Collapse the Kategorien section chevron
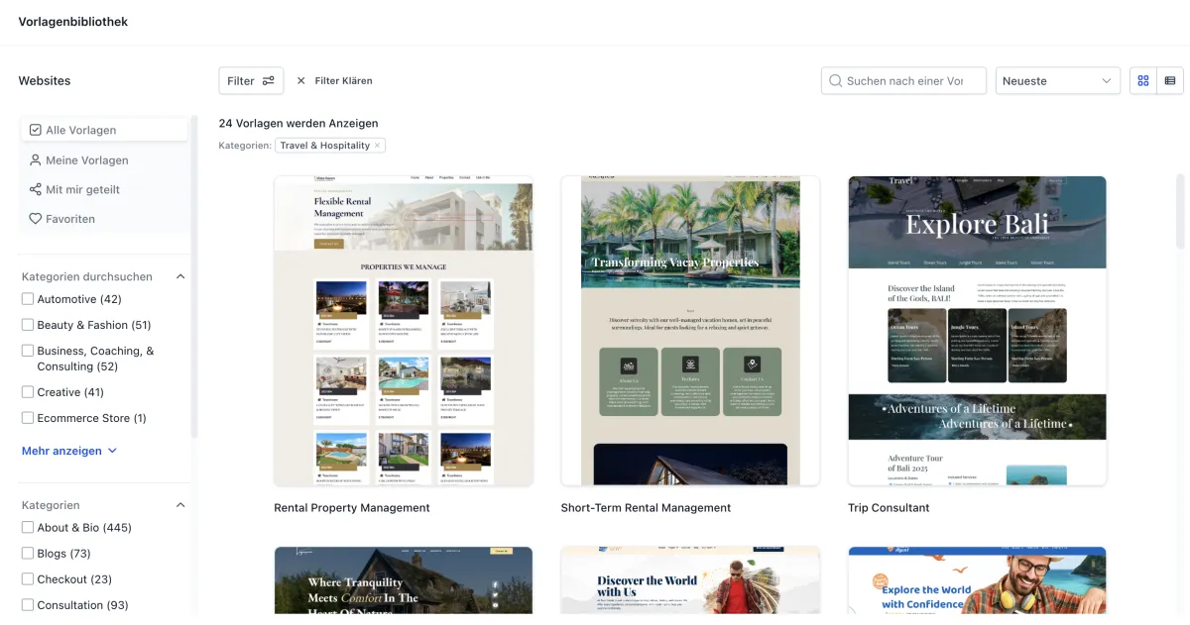 pyautogui.click(x=180, y=505)
